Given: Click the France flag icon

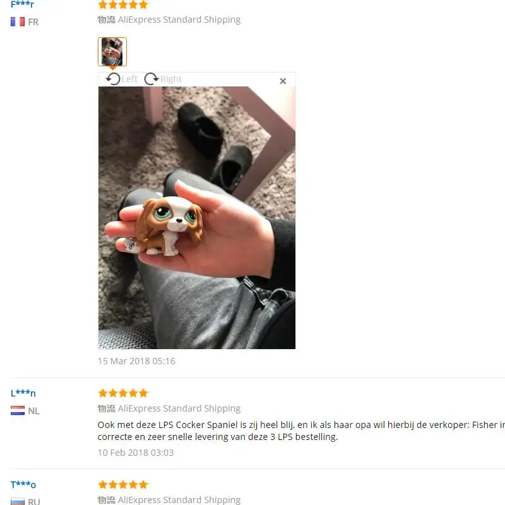Looking at the screenshot, I should pos(18,22).
